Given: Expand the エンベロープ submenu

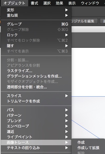Looking at the screenshot, I should point(36,126).
